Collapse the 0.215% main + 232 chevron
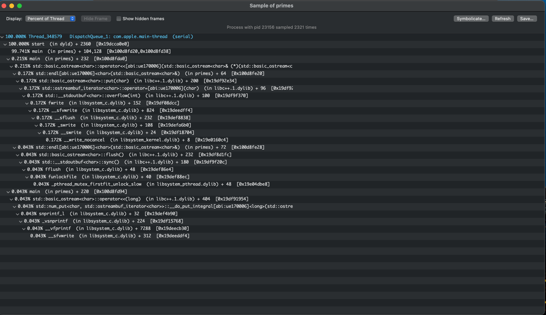Viewport: 546px width, 315px height. point(8,59)
